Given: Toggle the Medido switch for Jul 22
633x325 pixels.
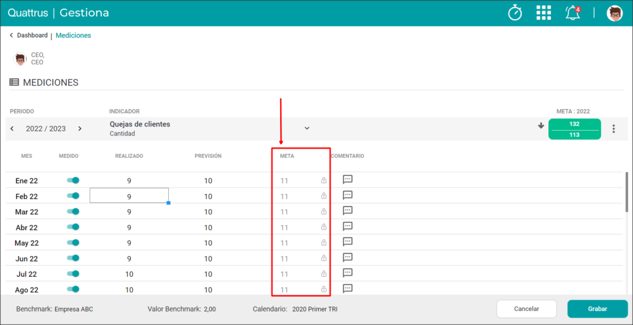Looking at the screenshot, I should click(x=73, y=274).
